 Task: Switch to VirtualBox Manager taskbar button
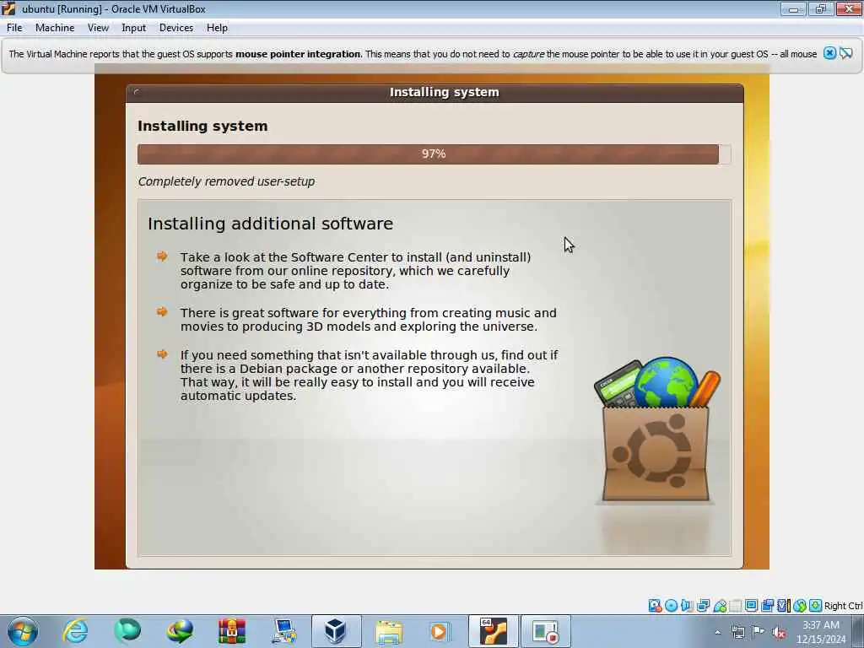coord(336,631)
